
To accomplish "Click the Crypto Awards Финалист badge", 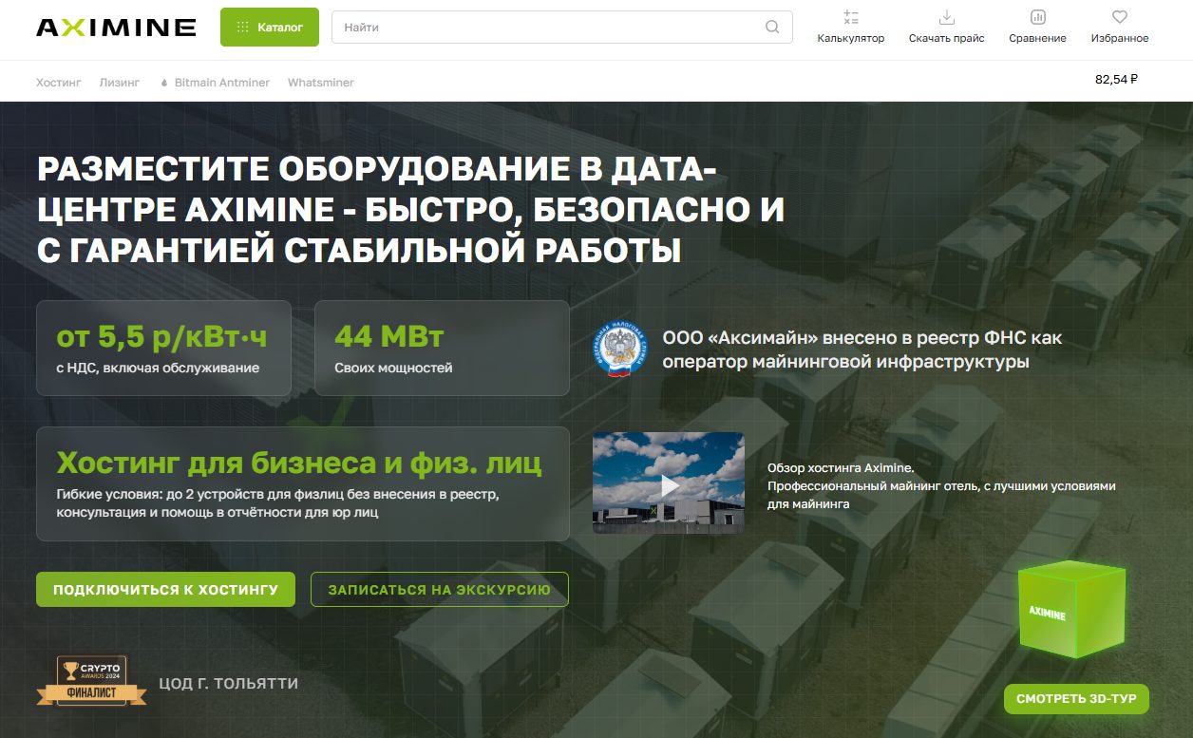I will pyautogui.click(x=91, y=681).
